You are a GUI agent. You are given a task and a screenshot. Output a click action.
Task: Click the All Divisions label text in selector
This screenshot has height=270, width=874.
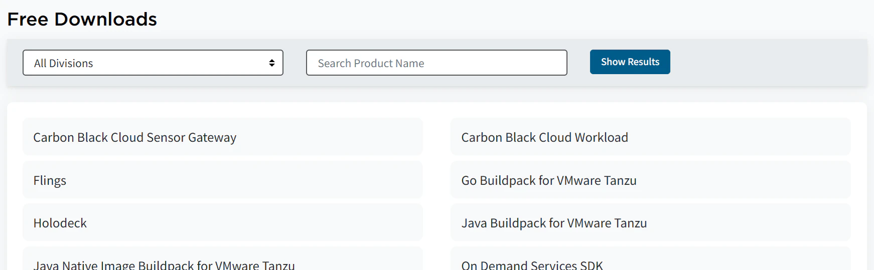coord(63,63)
